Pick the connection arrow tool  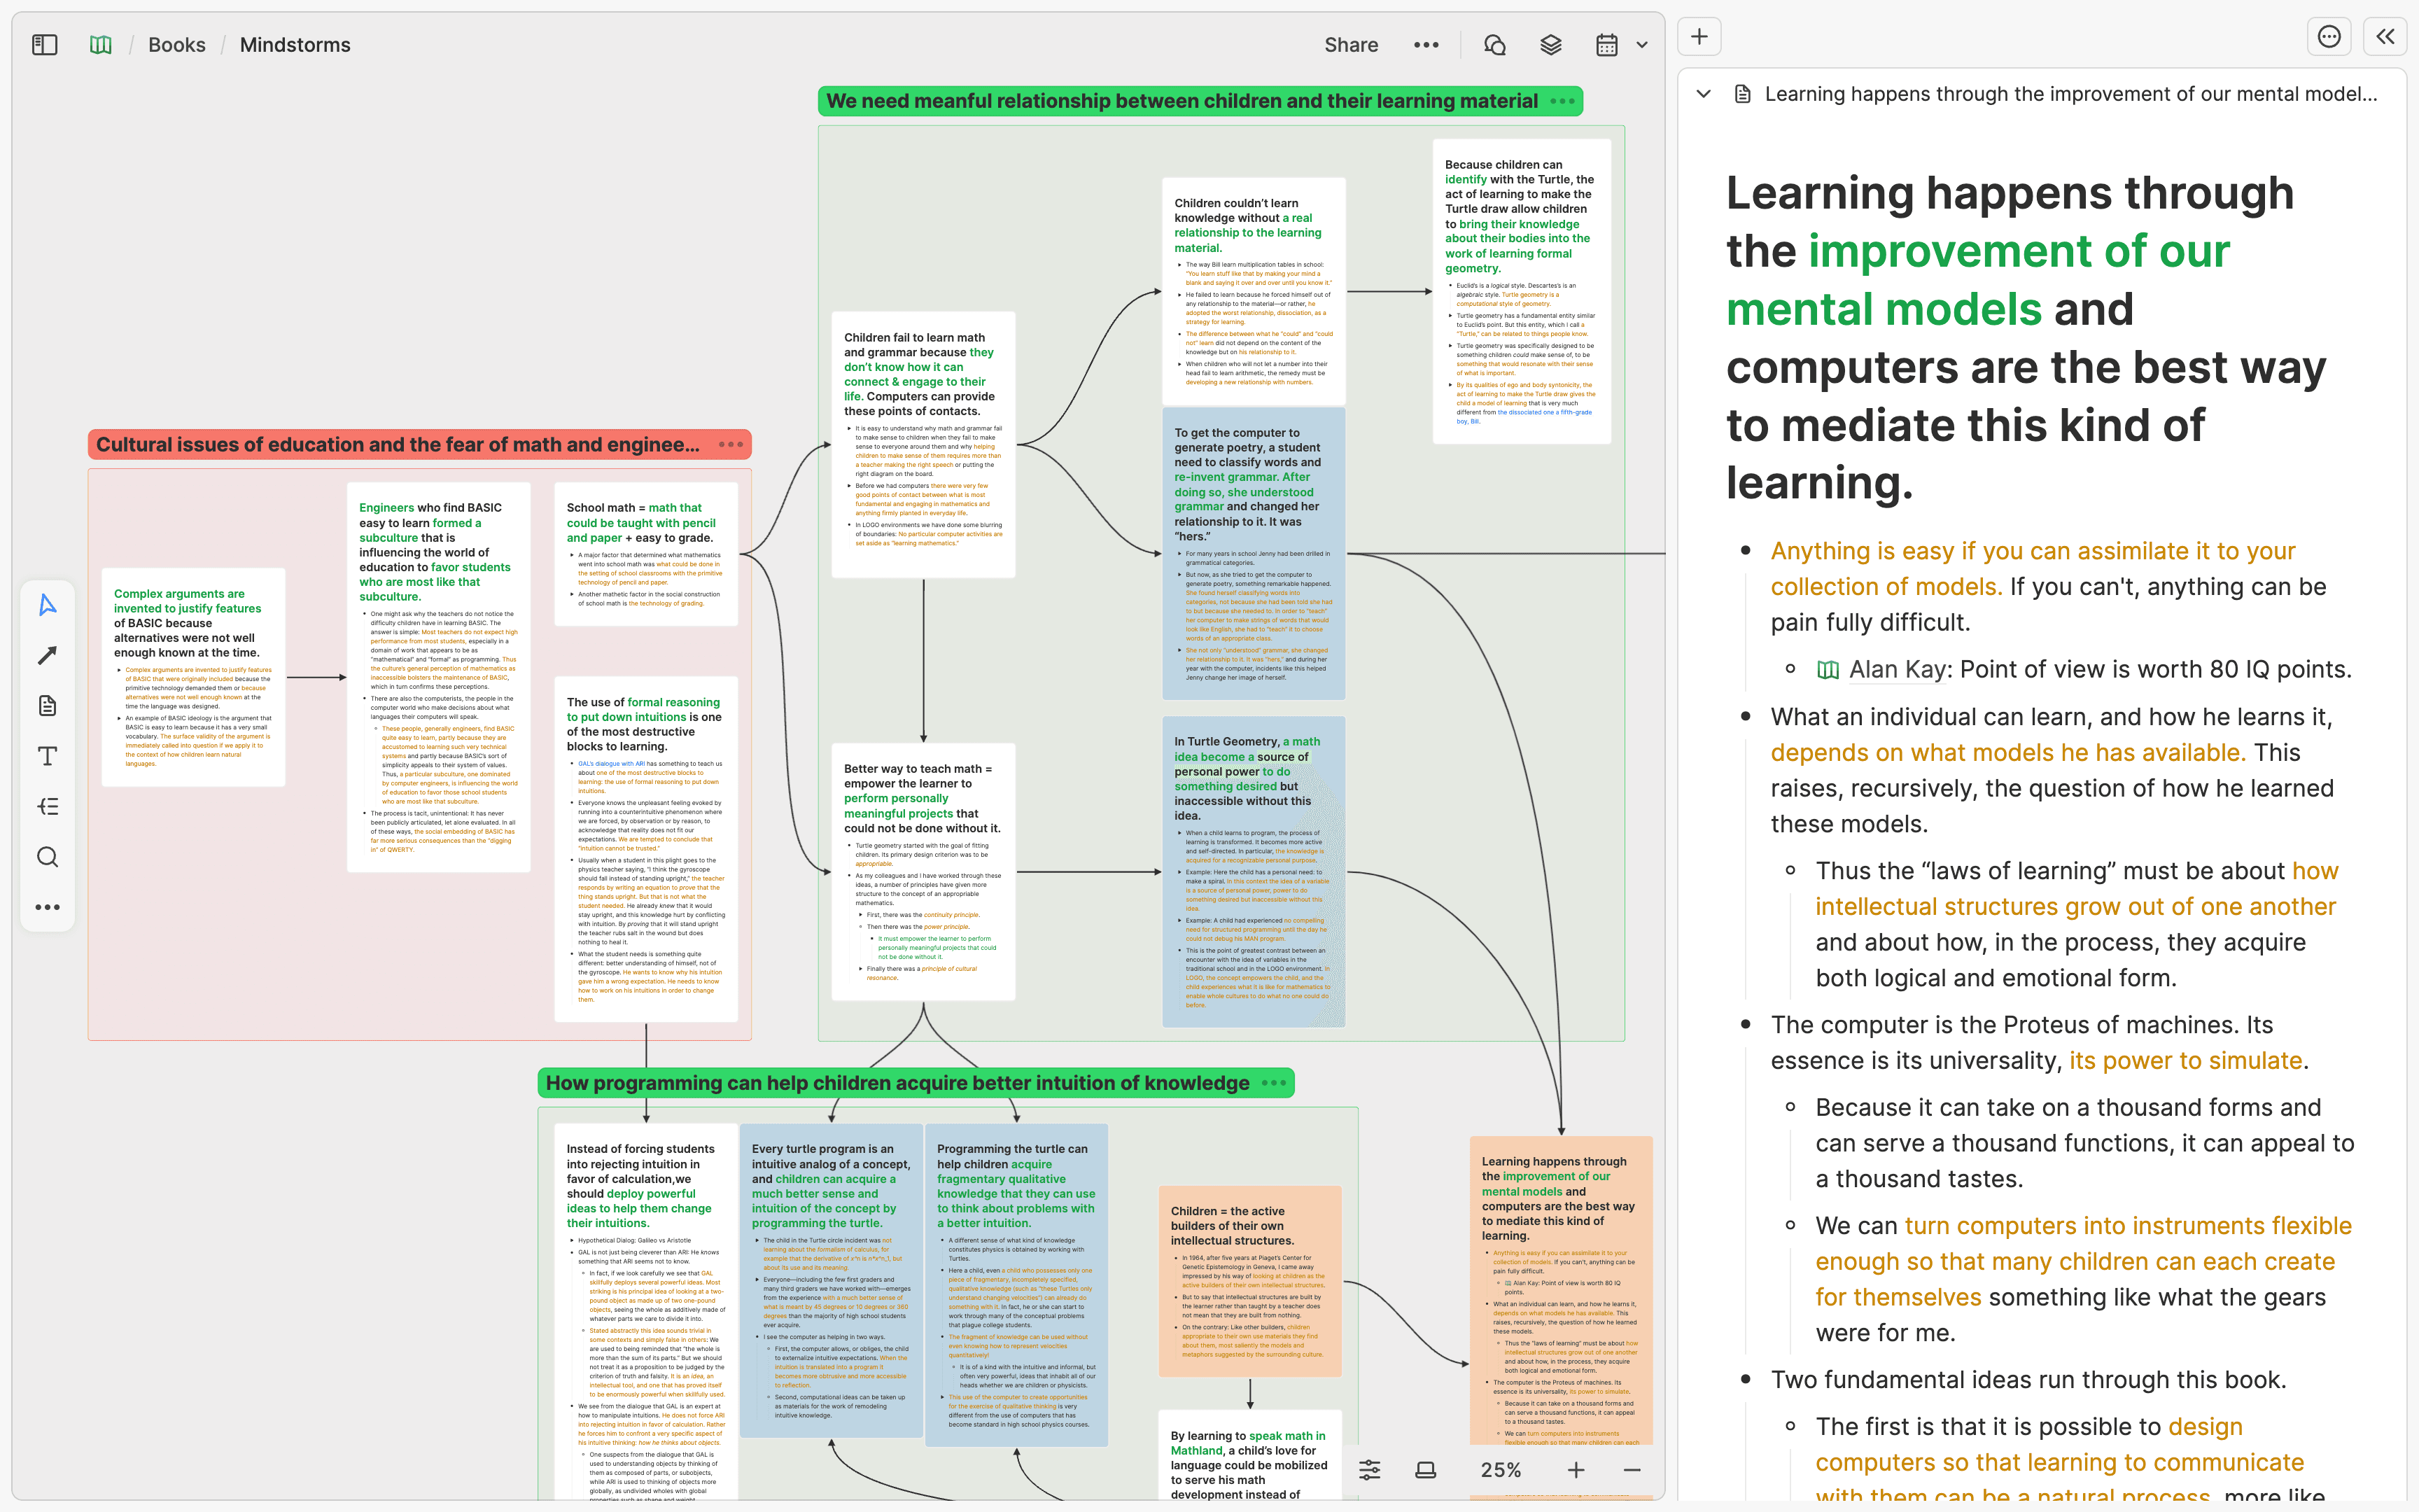47,655
